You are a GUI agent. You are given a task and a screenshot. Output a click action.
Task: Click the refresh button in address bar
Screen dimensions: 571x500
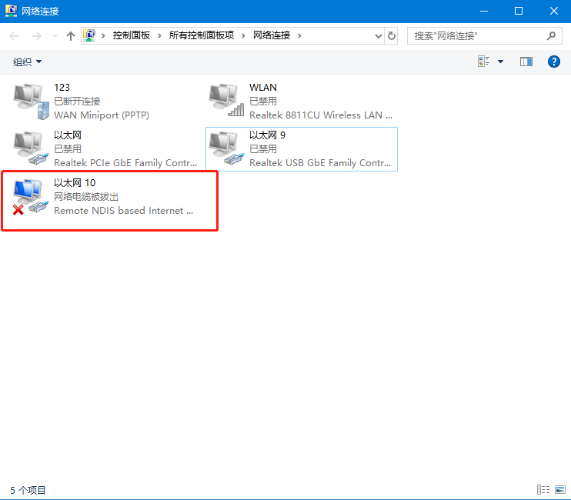point(392,35)
